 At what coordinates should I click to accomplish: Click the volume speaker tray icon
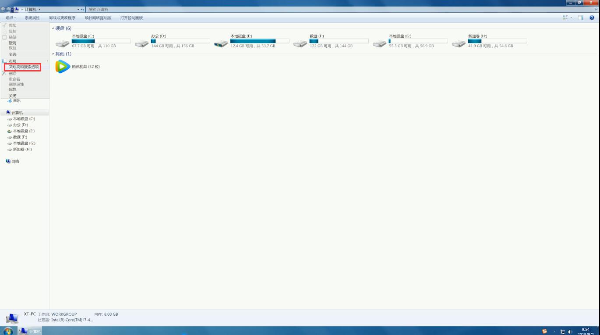click(x=570, y=332)
